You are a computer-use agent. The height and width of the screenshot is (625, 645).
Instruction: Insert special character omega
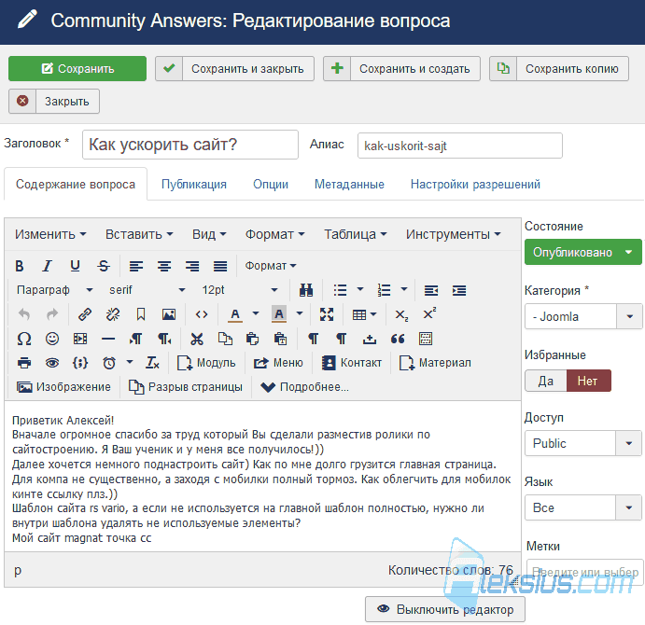(24, 339)
